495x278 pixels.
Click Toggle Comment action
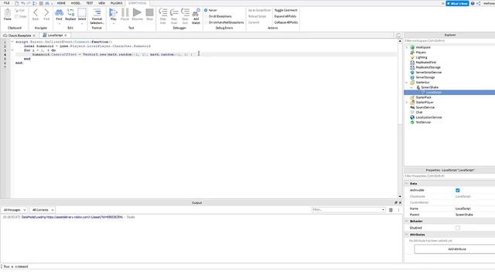285,10
